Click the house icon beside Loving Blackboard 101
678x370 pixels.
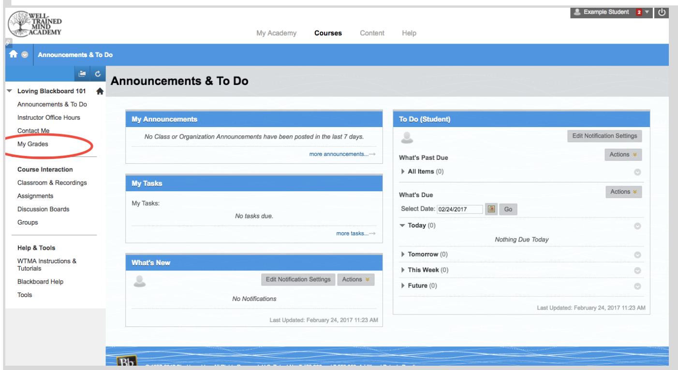100,91
